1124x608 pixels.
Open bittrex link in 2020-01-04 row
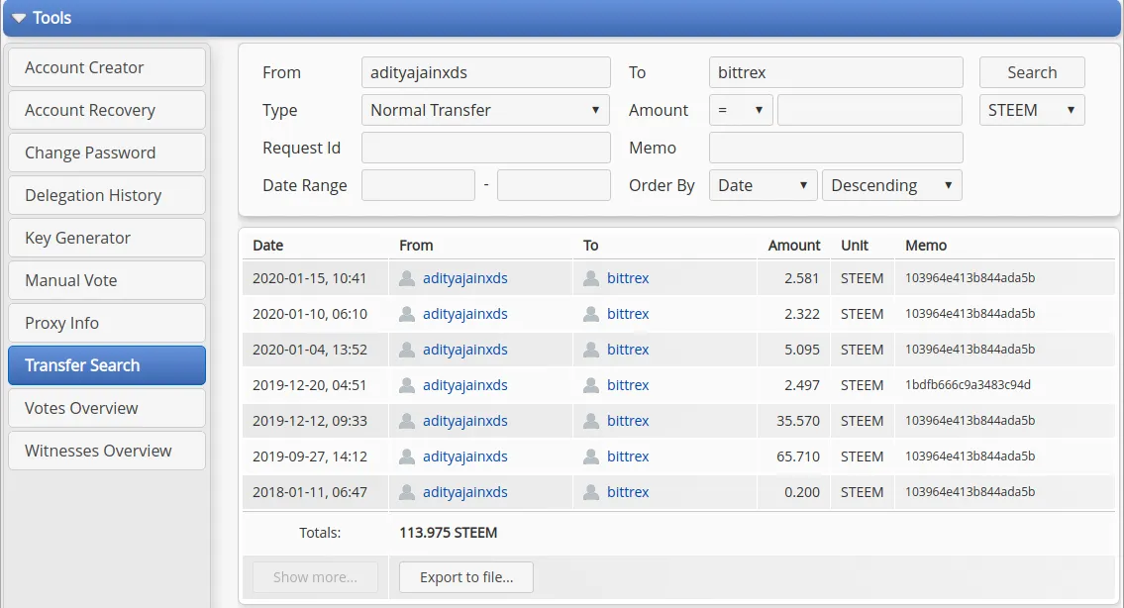pyautogui.click(x=628, y=350)
